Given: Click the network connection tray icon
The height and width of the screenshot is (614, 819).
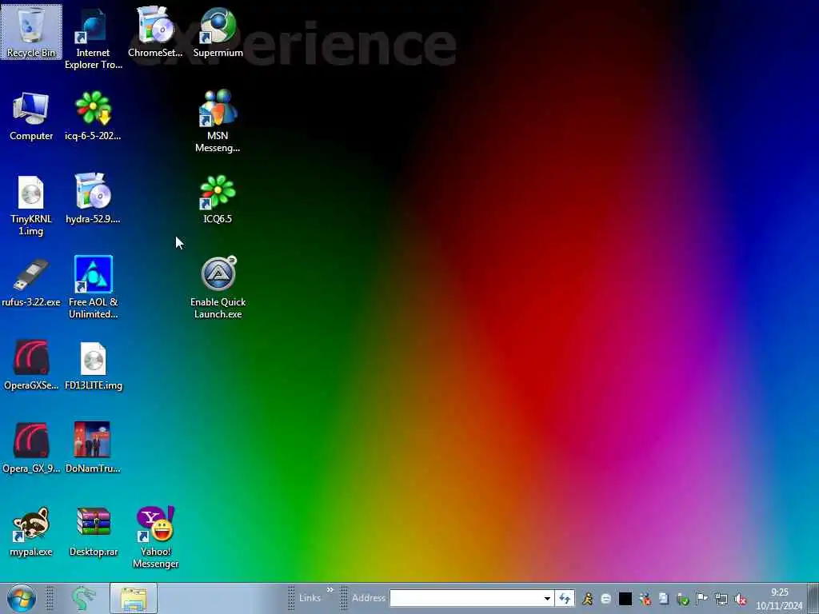Looking at the screenshot, I should 721,599.
